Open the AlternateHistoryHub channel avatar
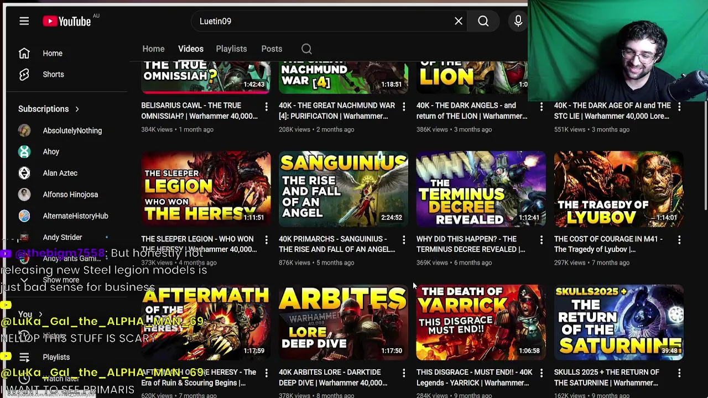Image resolution: width=708 pixels, height=398 pixels. coord(24,216)
